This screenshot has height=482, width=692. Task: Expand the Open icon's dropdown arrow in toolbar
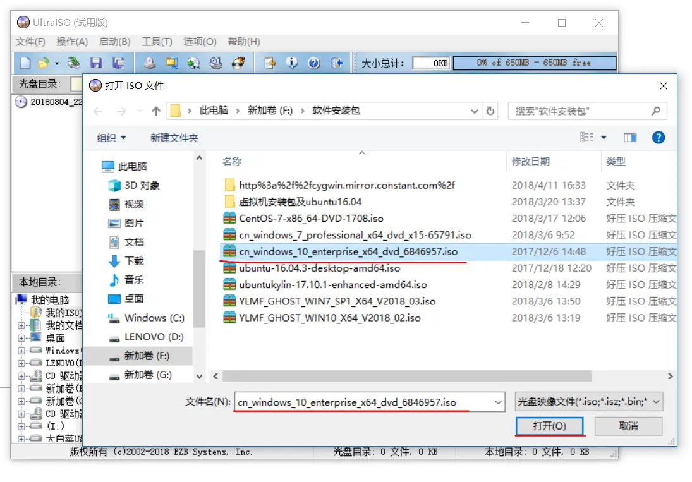coord(57,64)
